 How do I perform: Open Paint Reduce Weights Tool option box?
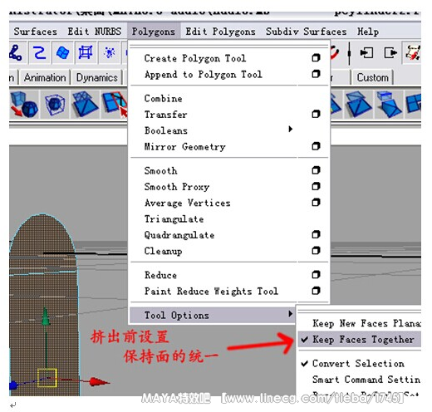316,291
